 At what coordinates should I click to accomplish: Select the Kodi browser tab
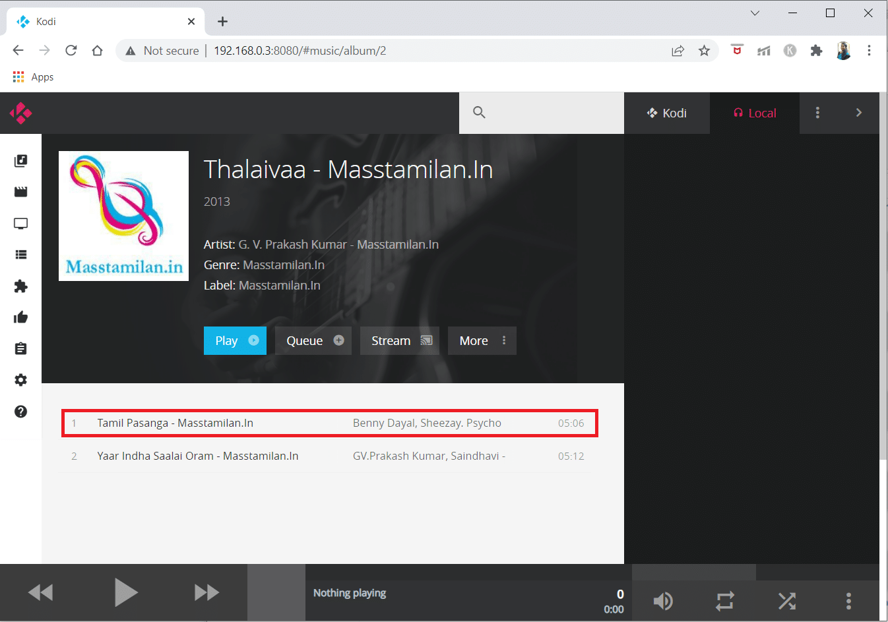pos(106,21)
